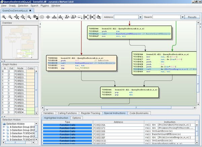The width and height of the screenshot is (202, 147).
Task: Open the Plugins menu
Action: 44,6
